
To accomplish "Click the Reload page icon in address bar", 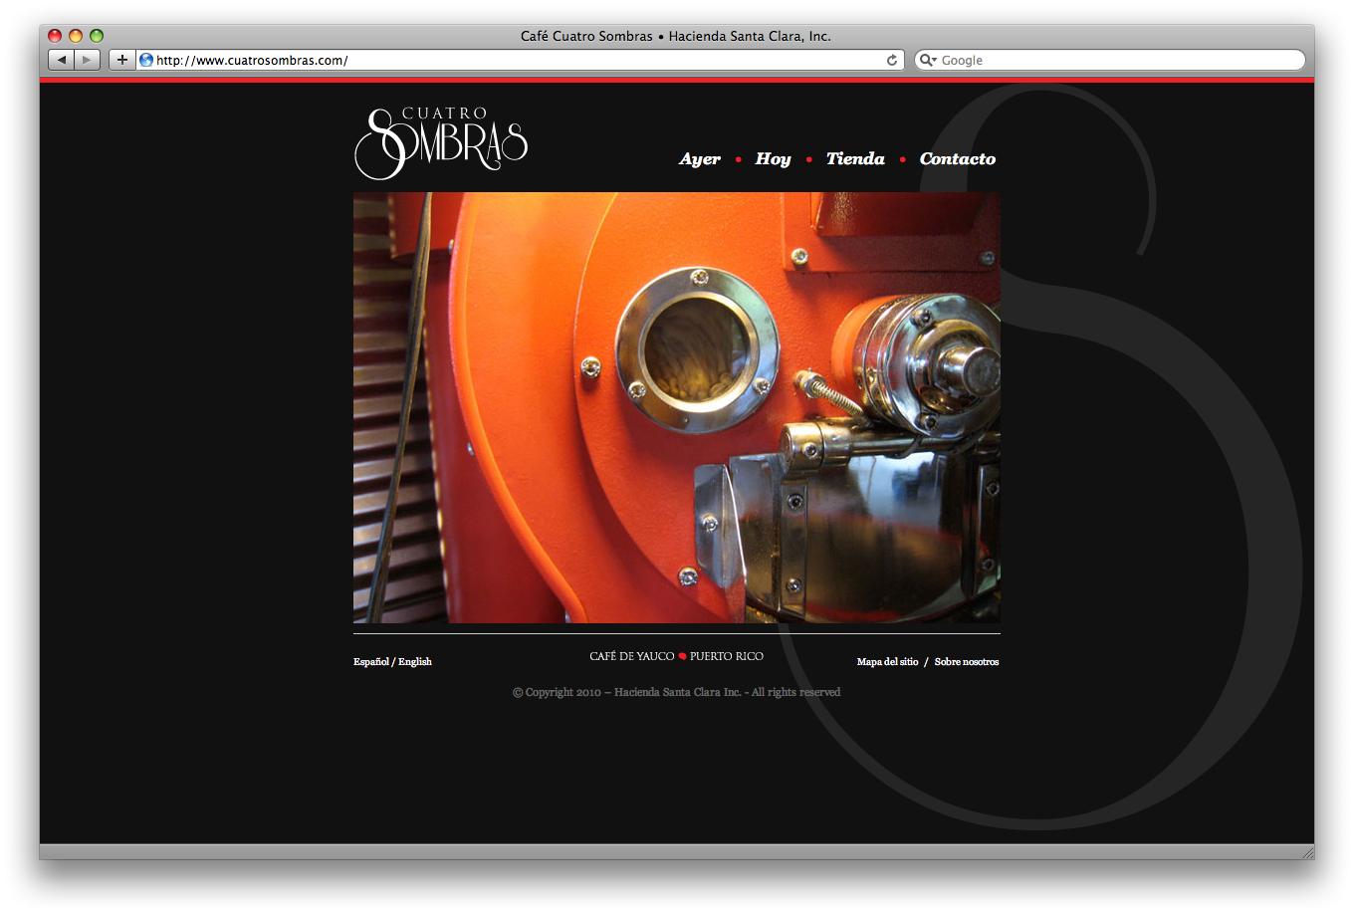I will (892, 60).
